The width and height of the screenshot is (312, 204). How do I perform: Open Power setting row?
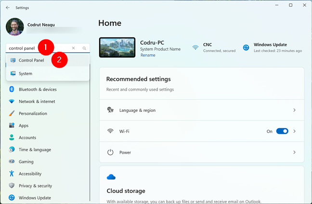[202, 152]
